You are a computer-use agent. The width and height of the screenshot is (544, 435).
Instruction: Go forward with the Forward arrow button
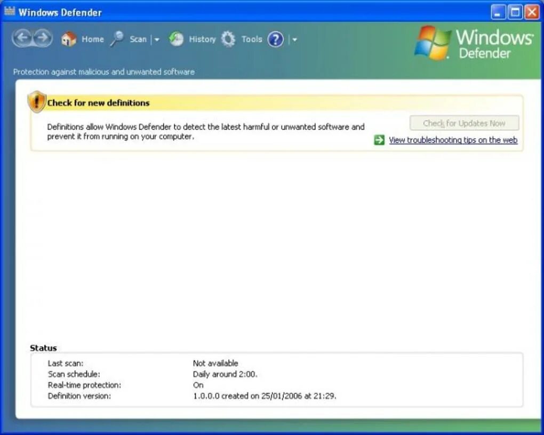43,37
